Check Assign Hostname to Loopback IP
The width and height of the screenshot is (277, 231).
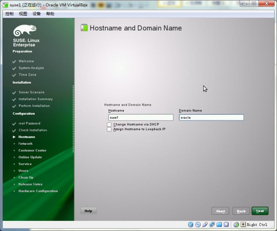(x=109, y=129)
